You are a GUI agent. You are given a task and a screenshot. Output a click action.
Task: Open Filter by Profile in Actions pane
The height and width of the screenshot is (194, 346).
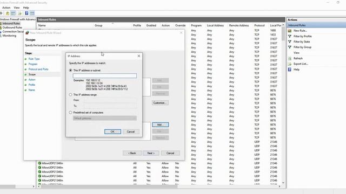pyautogui.click(x=303, y=36)
